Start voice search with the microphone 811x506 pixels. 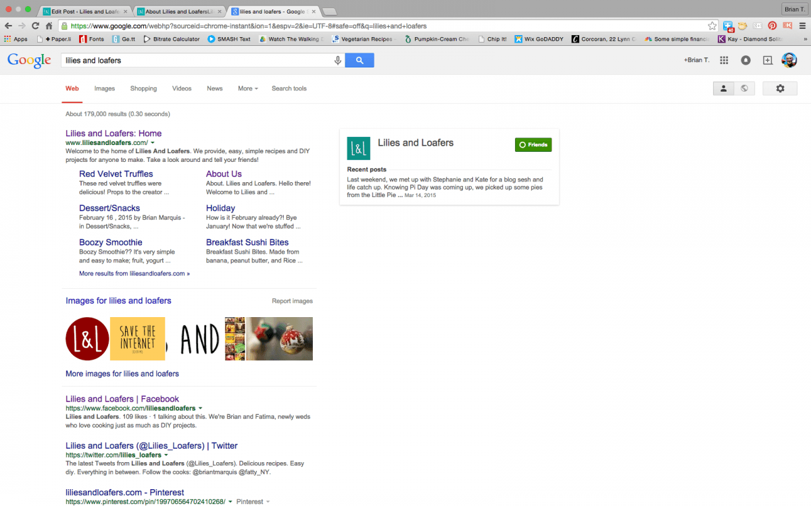[337, 61]
